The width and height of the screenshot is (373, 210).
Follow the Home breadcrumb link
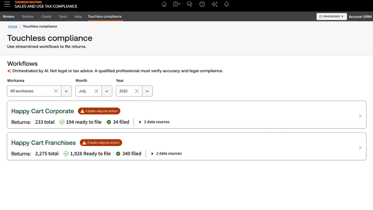(13, 26)
